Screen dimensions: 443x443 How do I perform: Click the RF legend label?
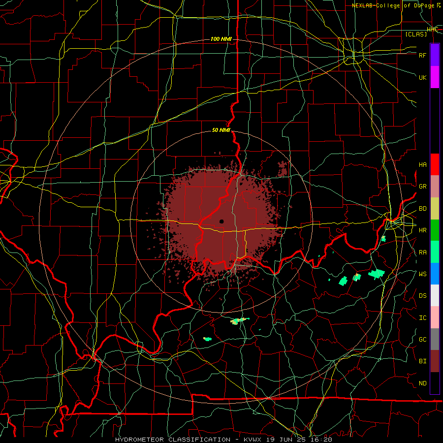pos(423,55)
